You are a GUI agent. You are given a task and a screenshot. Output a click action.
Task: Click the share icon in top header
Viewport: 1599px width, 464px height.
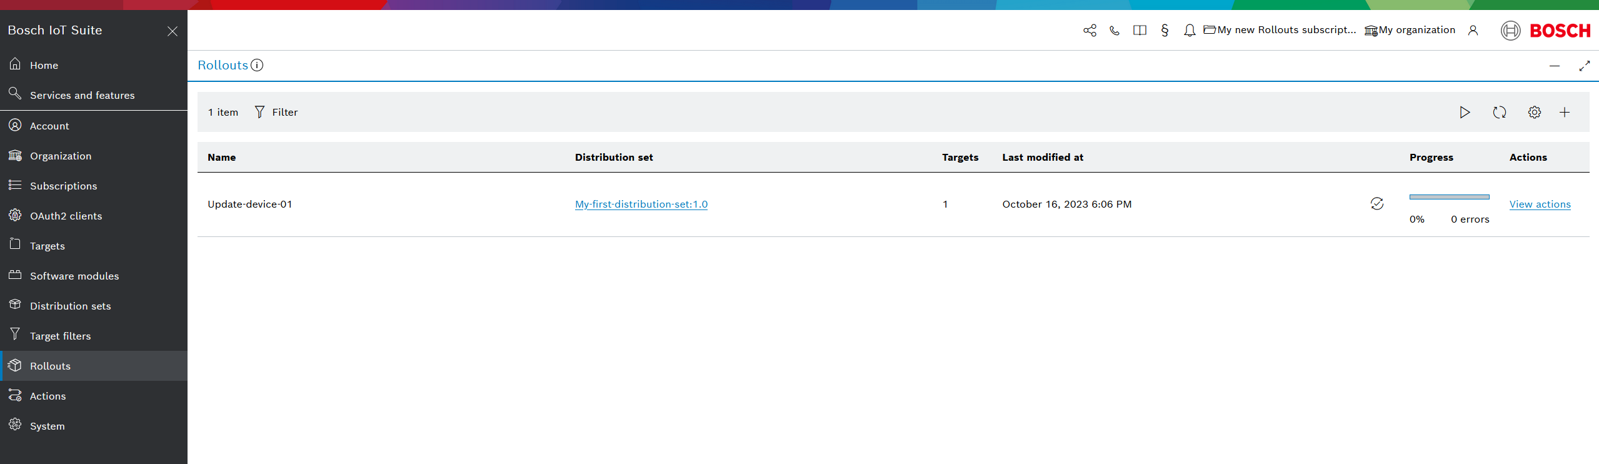[1090, 31]
